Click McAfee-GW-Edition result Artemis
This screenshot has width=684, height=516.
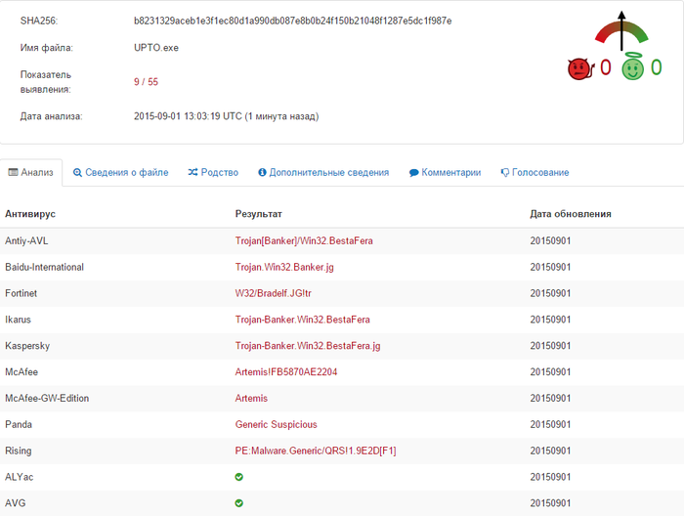pos(251,398)
